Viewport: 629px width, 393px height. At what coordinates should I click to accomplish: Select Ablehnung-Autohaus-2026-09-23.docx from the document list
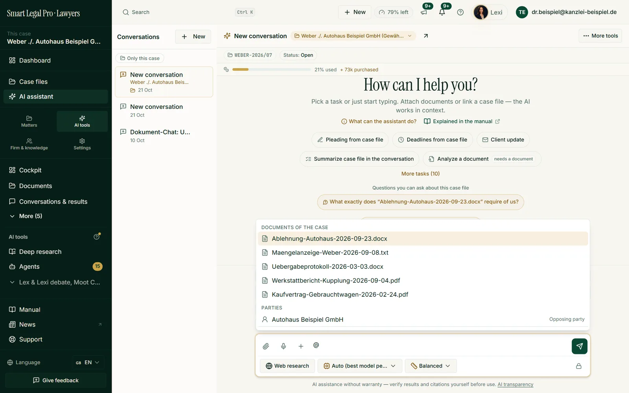pos(423,239)
